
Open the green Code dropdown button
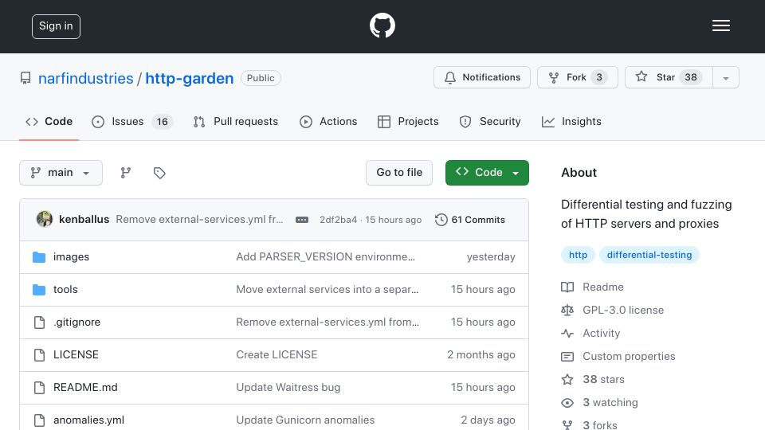coord(487,173)
